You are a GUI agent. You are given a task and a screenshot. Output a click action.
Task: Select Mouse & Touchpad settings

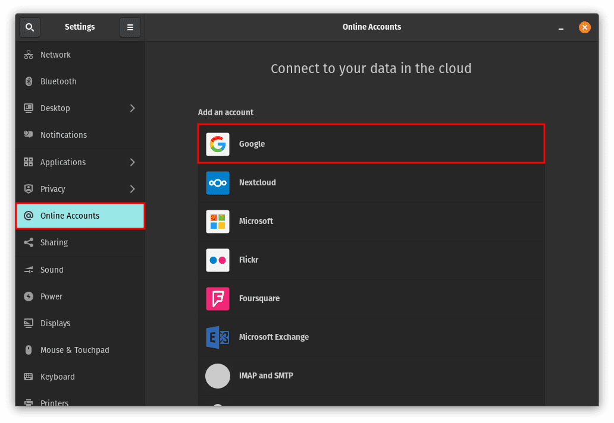coord(80,350)
